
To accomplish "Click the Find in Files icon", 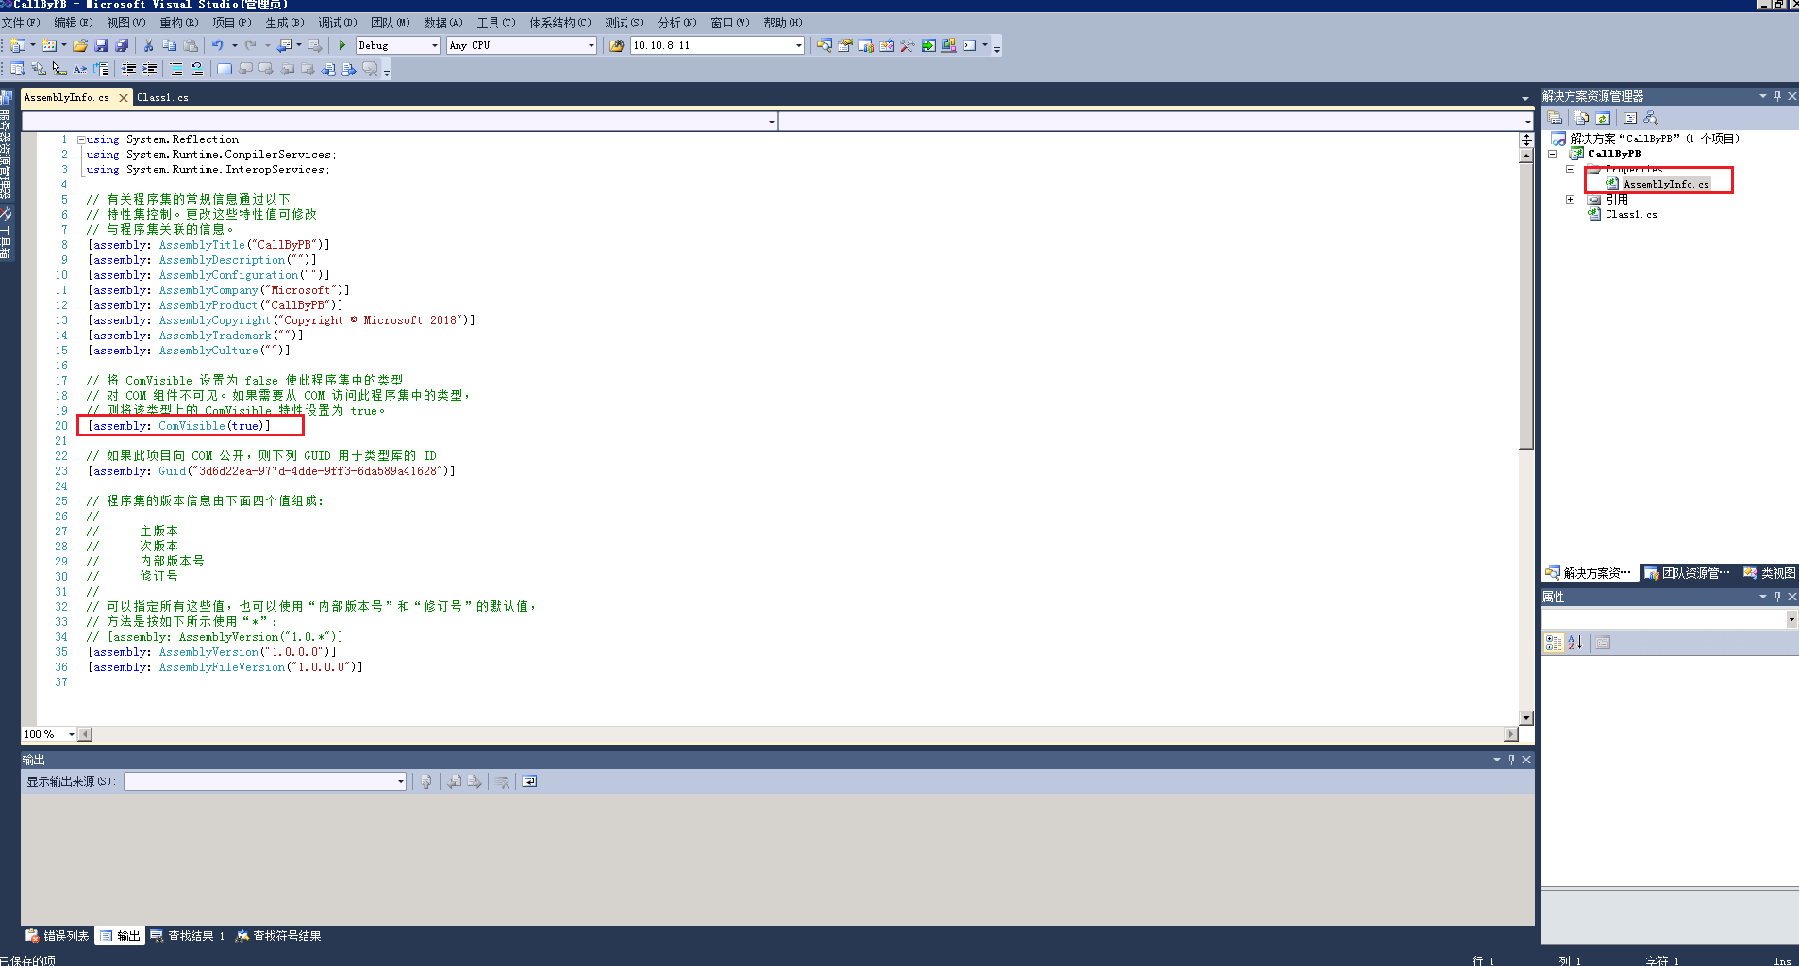I will (825, 45).
